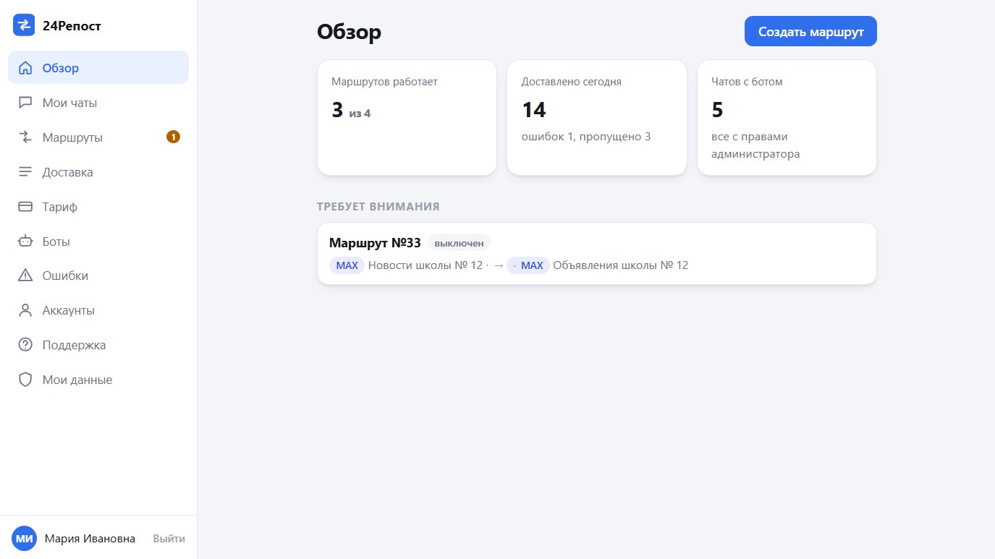
Task: Click the text ошибок 1, пропущено 3
Action: (x=586, y=136)
